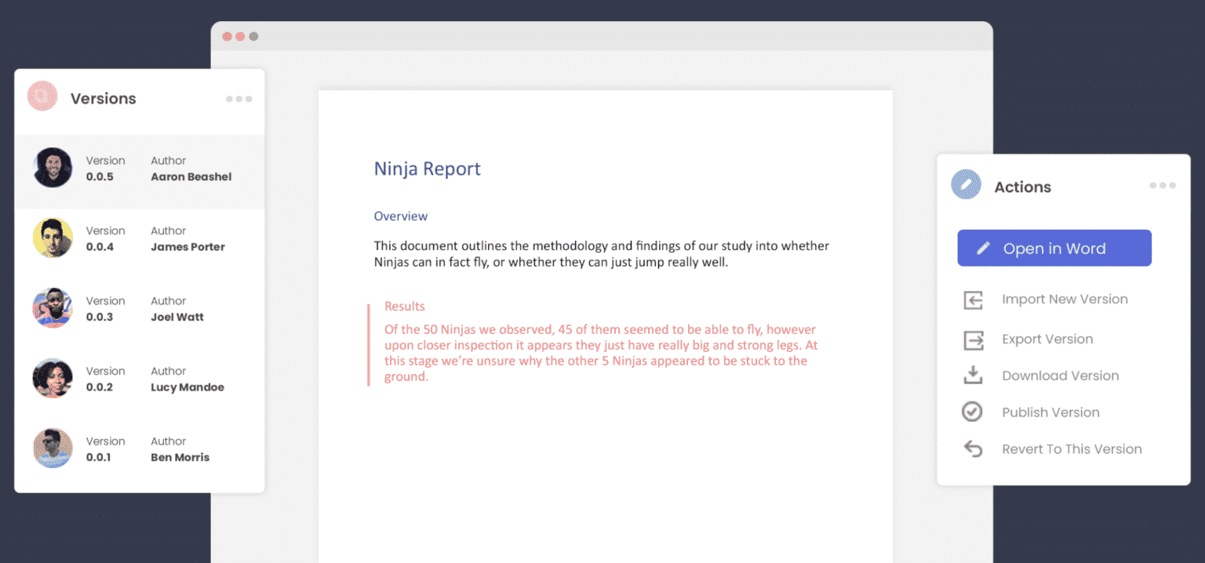1205x563 pixels.
Task: Click Joel Watt's profile photo
Action: tap(53, 308)
